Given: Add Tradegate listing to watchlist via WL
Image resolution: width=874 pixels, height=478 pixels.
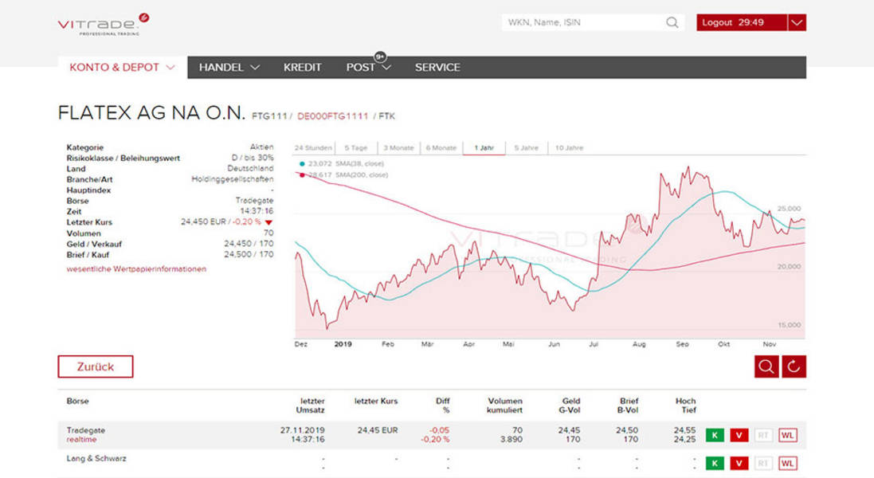Looking at the screenshot, I should pos(787,435).
